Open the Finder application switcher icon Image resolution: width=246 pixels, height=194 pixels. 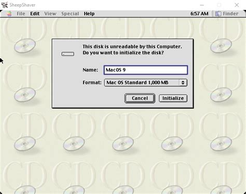[x=218, y=13]
